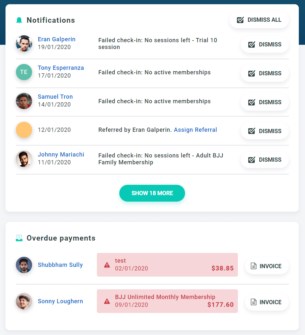Dismiss the referral notification from 12/01/2020
305x335 pixels.
point(265,131)
